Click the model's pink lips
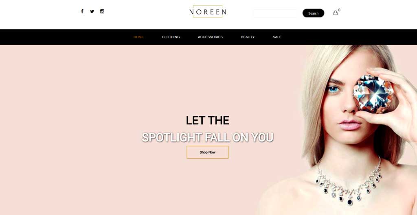417x215 pixels. coord(350,124)
